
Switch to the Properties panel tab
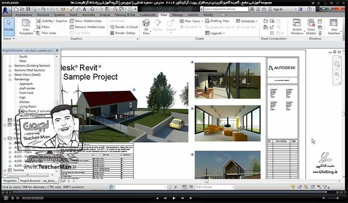coord(10,181)
